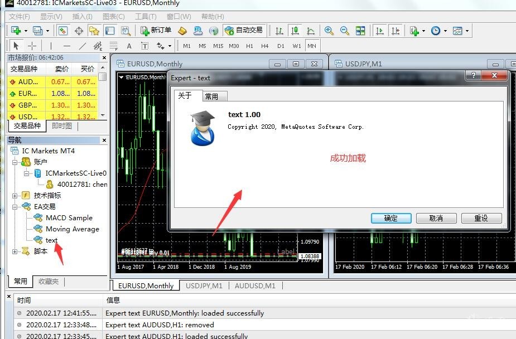The image size is (516, 339).
Task: Toggle the Terminal window icon
Action: [109, 31]
